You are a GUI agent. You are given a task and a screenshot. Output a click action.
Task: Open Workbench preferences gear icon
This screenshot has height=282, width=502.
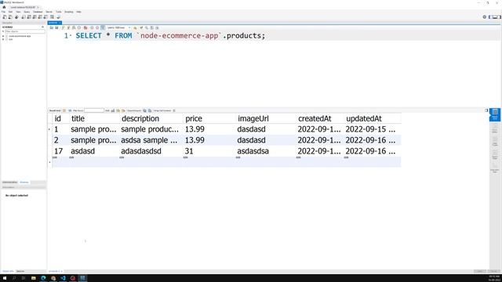tap(485, 17)
